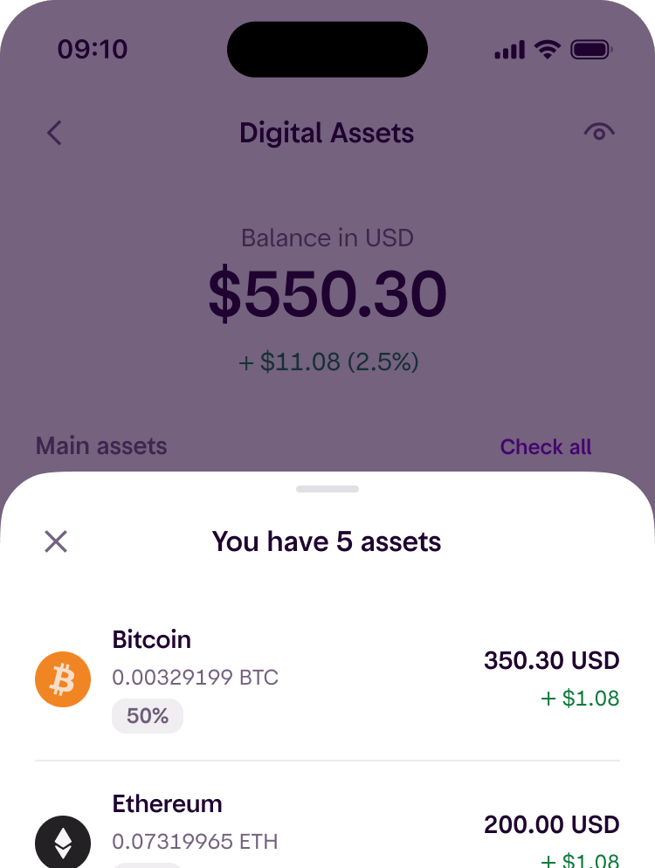Close the assets sheet with X
655x868 pixels.
(56, 541)
